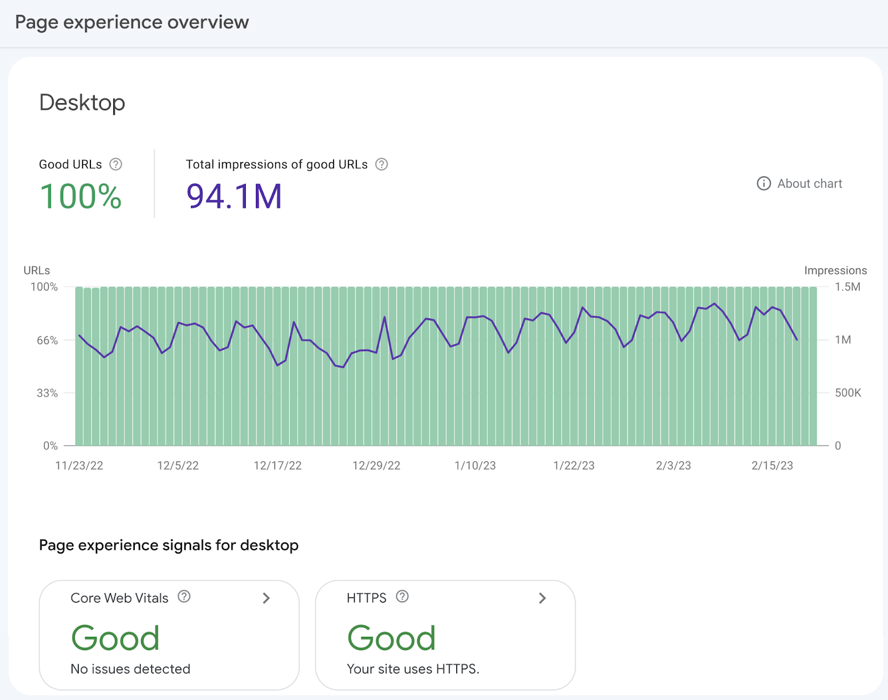Screen dimensions: 888x700
Task: Select the Good URLs 100% metric
Action: (80, 196)
